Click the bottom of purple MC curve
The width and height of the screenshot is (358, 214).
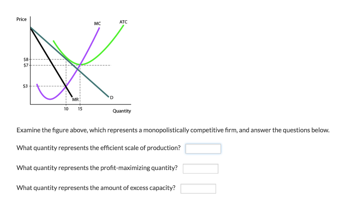point(50,99)
